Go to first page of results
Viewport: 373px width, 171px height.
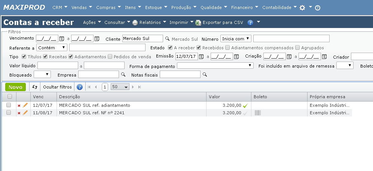coord(89,87)
